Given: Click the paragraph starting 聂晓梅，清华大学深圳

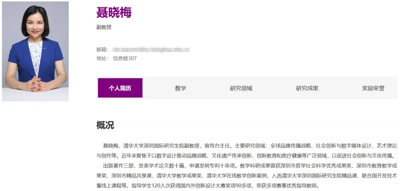Looking at the screenshot, I should tap(247, 151).
